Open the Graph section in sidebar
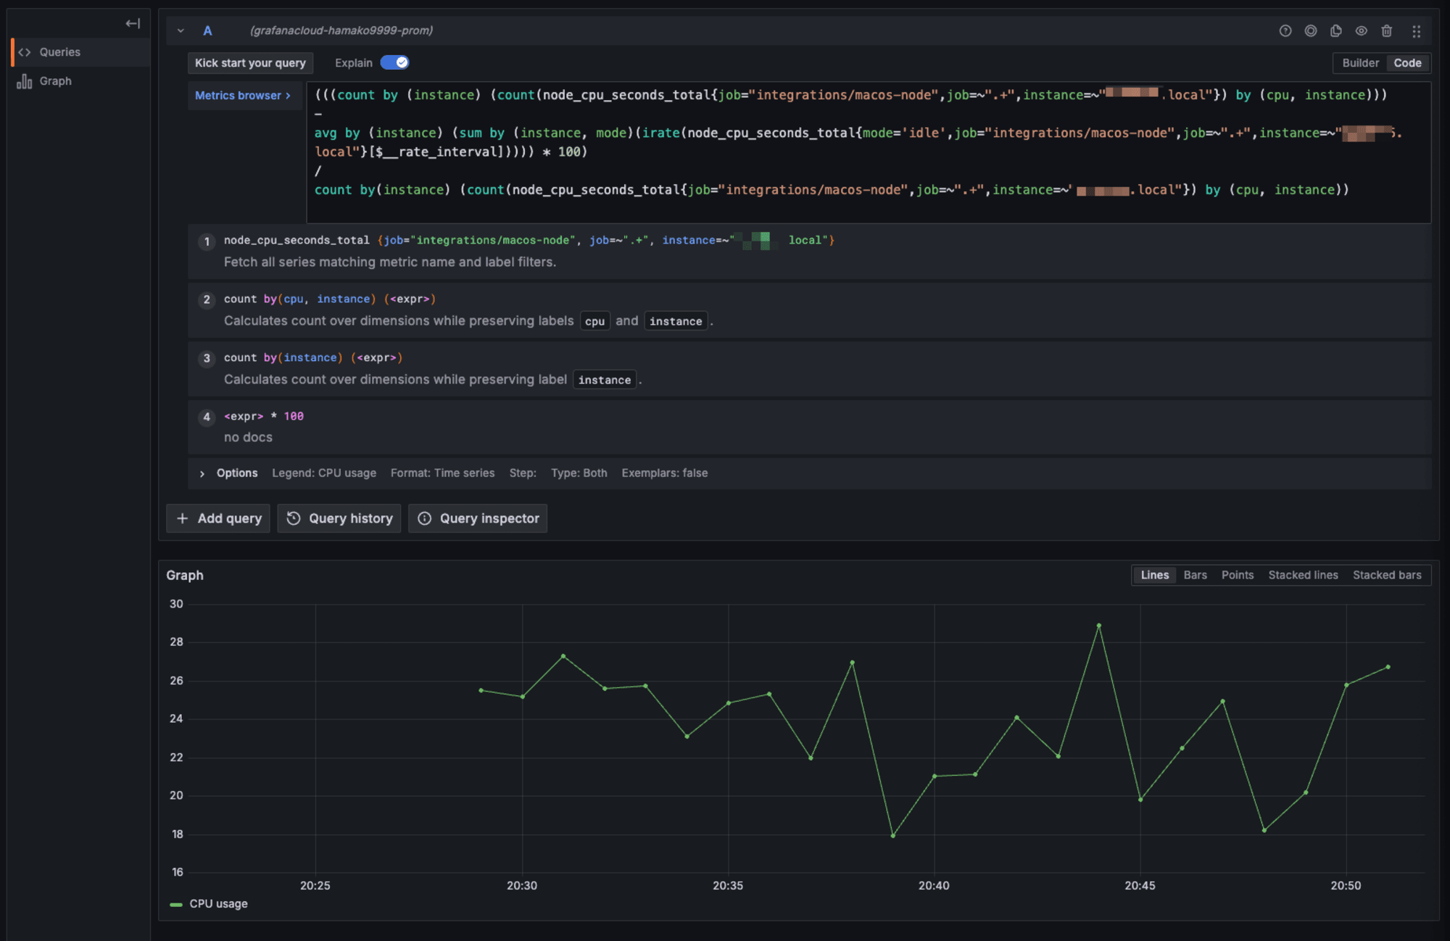The width and height of the screenshot is (1450, 941). pos(81,81)
